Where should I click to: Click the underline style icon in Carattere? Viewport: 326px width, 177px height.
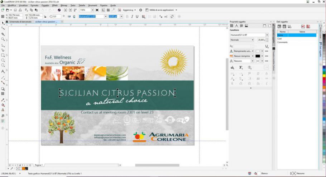(267, 46)
